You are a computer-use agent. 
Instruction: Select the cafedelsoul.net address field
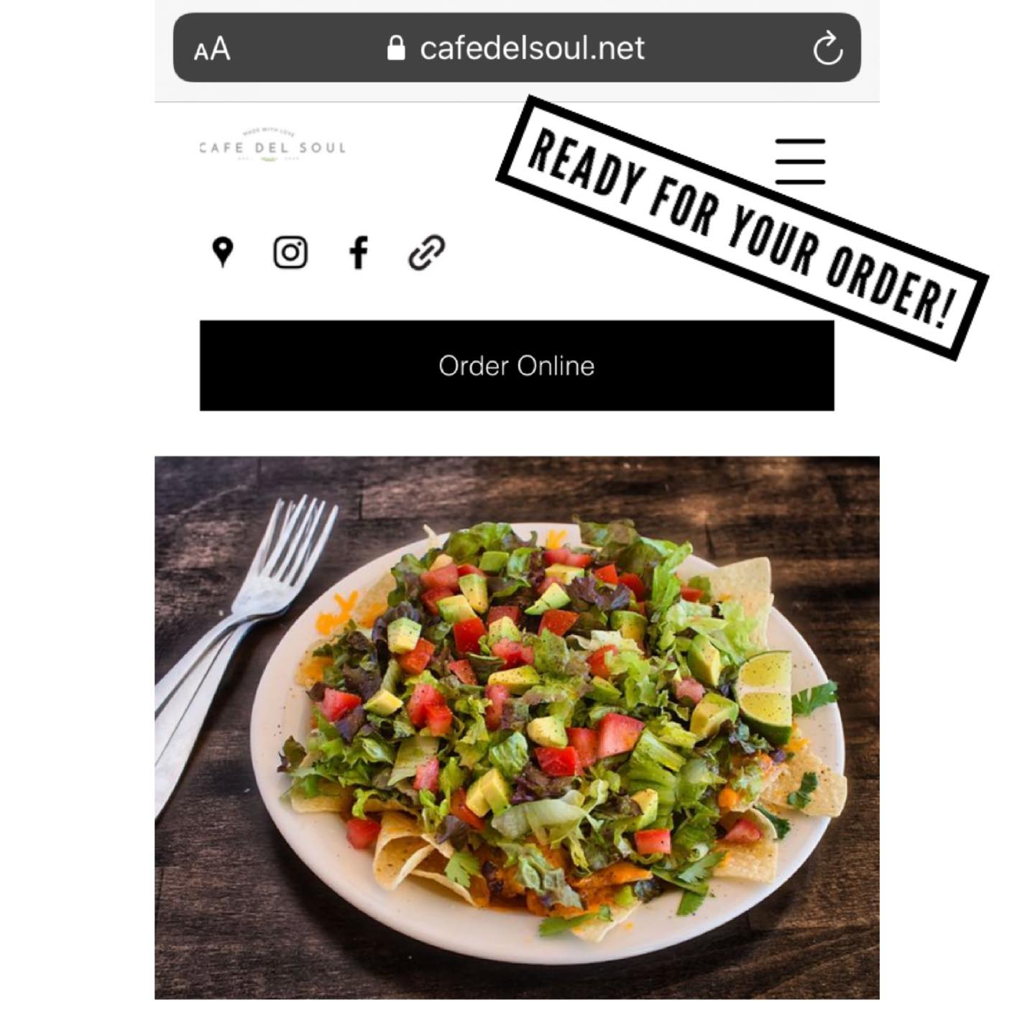517,47
